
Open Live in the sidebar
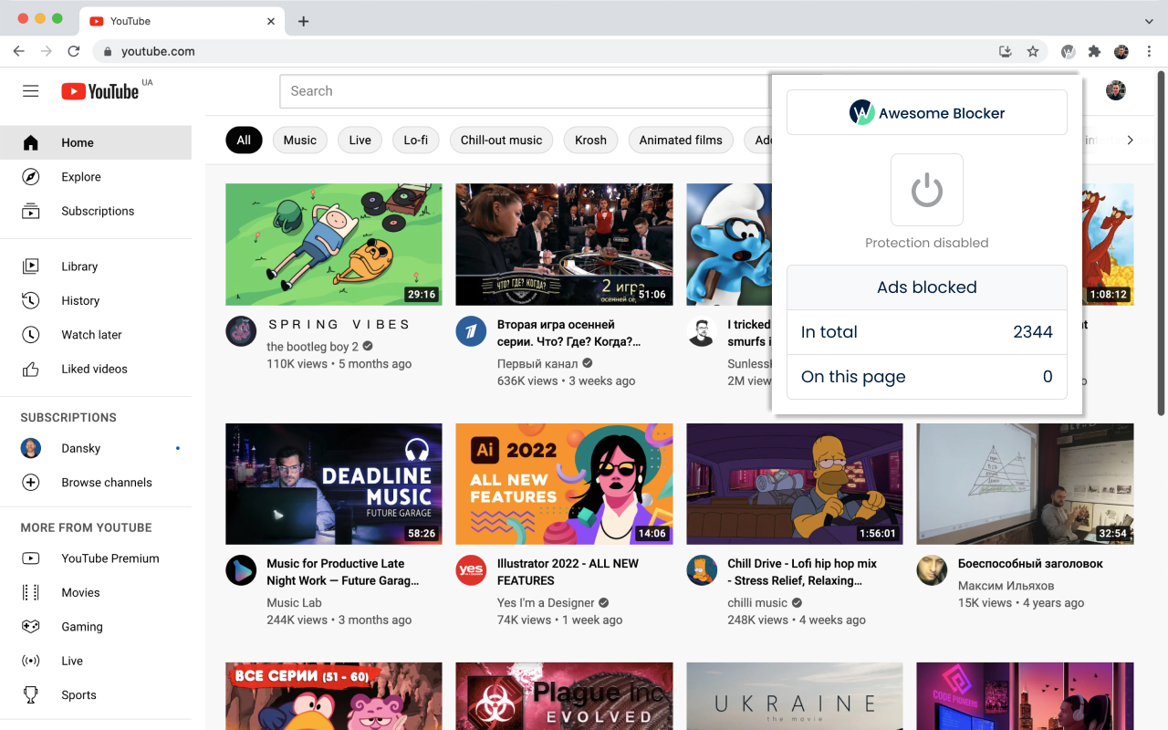coord(96,661)
